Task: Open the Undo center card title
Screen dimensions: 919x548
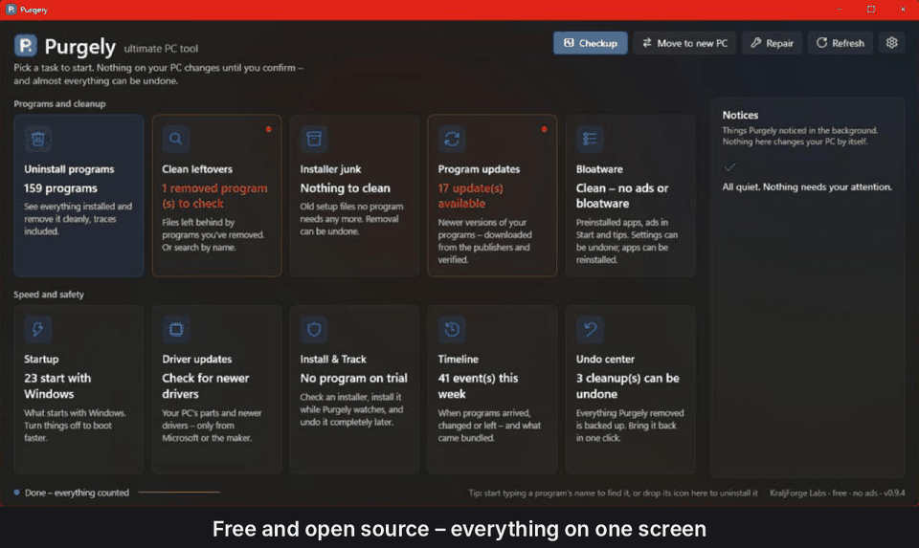Action: click(605, 359)
